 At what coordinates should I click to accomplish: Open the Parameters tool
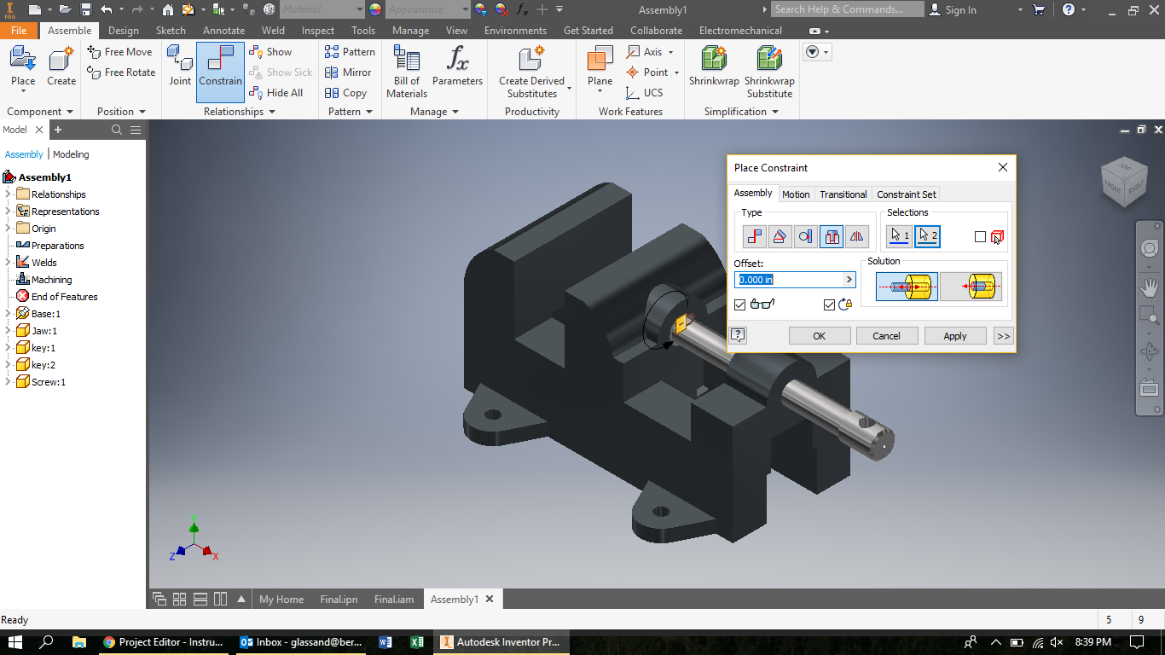(457, 67)
